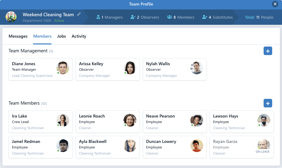This screenshot has width=282, height=168.
Task: Click the Substitutes icon in header
Action: coord(205,17)
